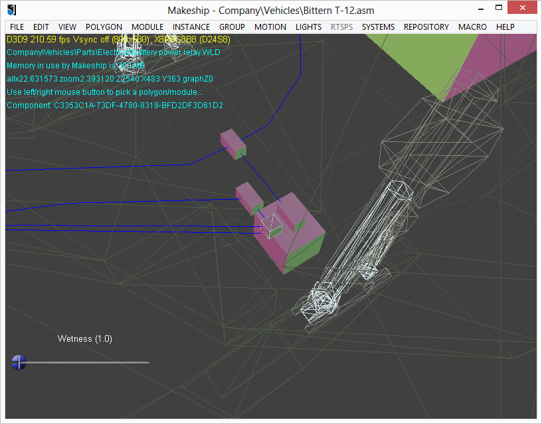Image resolution: width=542 pixels, height=424 pixels.
Task: Click the Wetness (1.0) label
Action: click(x=85, y=338)
